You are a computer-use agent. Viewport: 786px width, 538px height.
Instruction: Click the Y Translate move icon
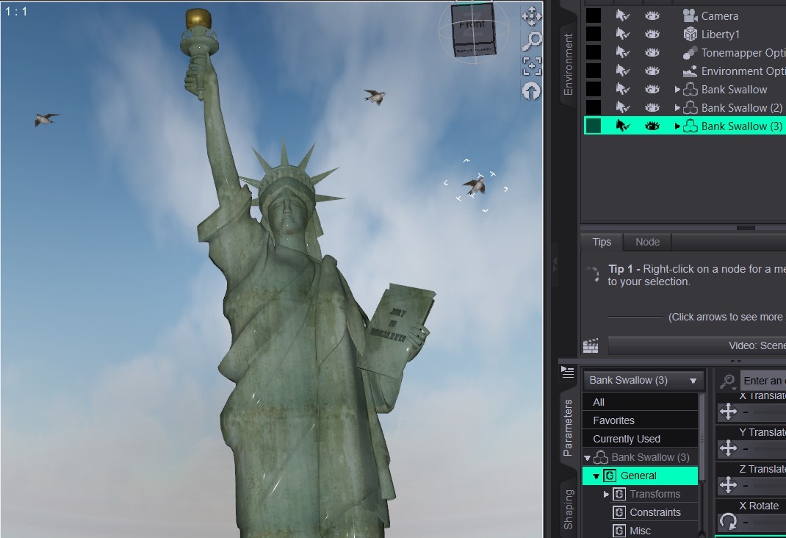click(x=729, y=448)
